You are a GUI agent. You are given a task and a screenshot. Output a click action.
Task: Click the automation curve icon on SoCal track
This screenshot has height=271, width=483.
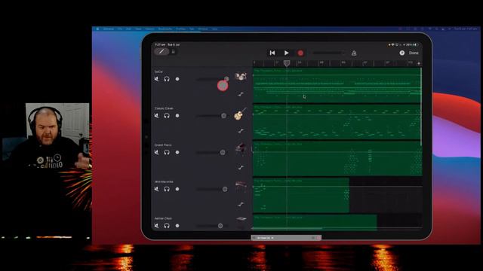click(x=241, y=94)
